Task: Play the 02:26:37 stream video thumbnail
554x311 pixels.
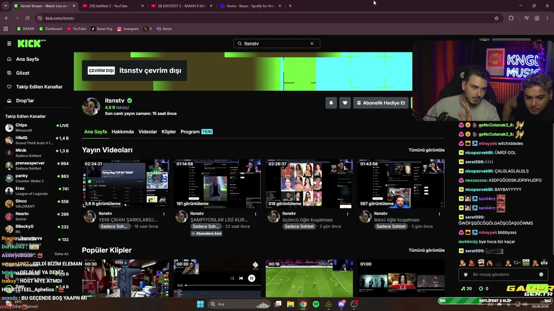Action: pos(309,184)
